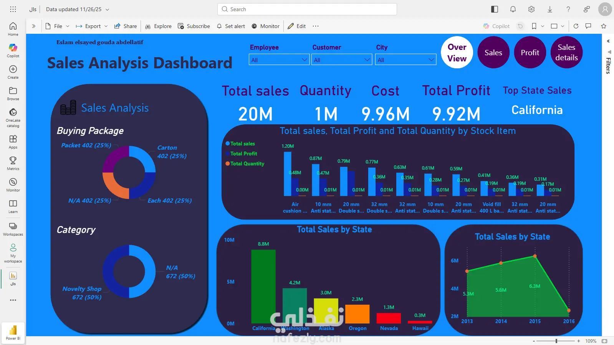This screenshot has width=614, height=345.
Task: Open Metrics in the left navigation
Action: 13,163
